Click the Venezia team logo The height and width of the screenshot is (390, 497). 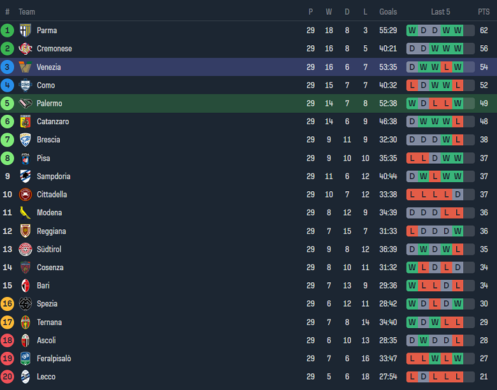25,67
